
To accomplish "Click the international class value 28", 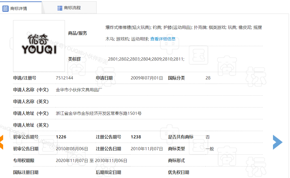I will pos(208,78).
